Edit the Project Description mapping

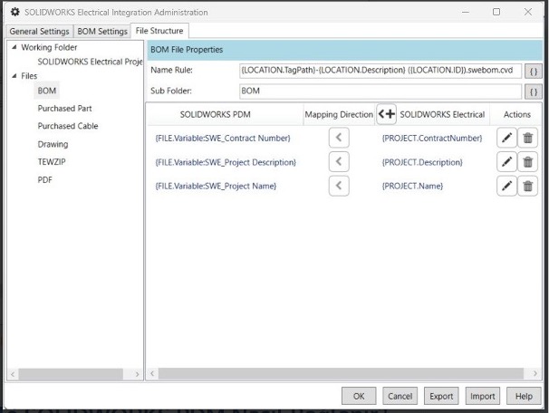pyautogui.click(x=506, y=161)
